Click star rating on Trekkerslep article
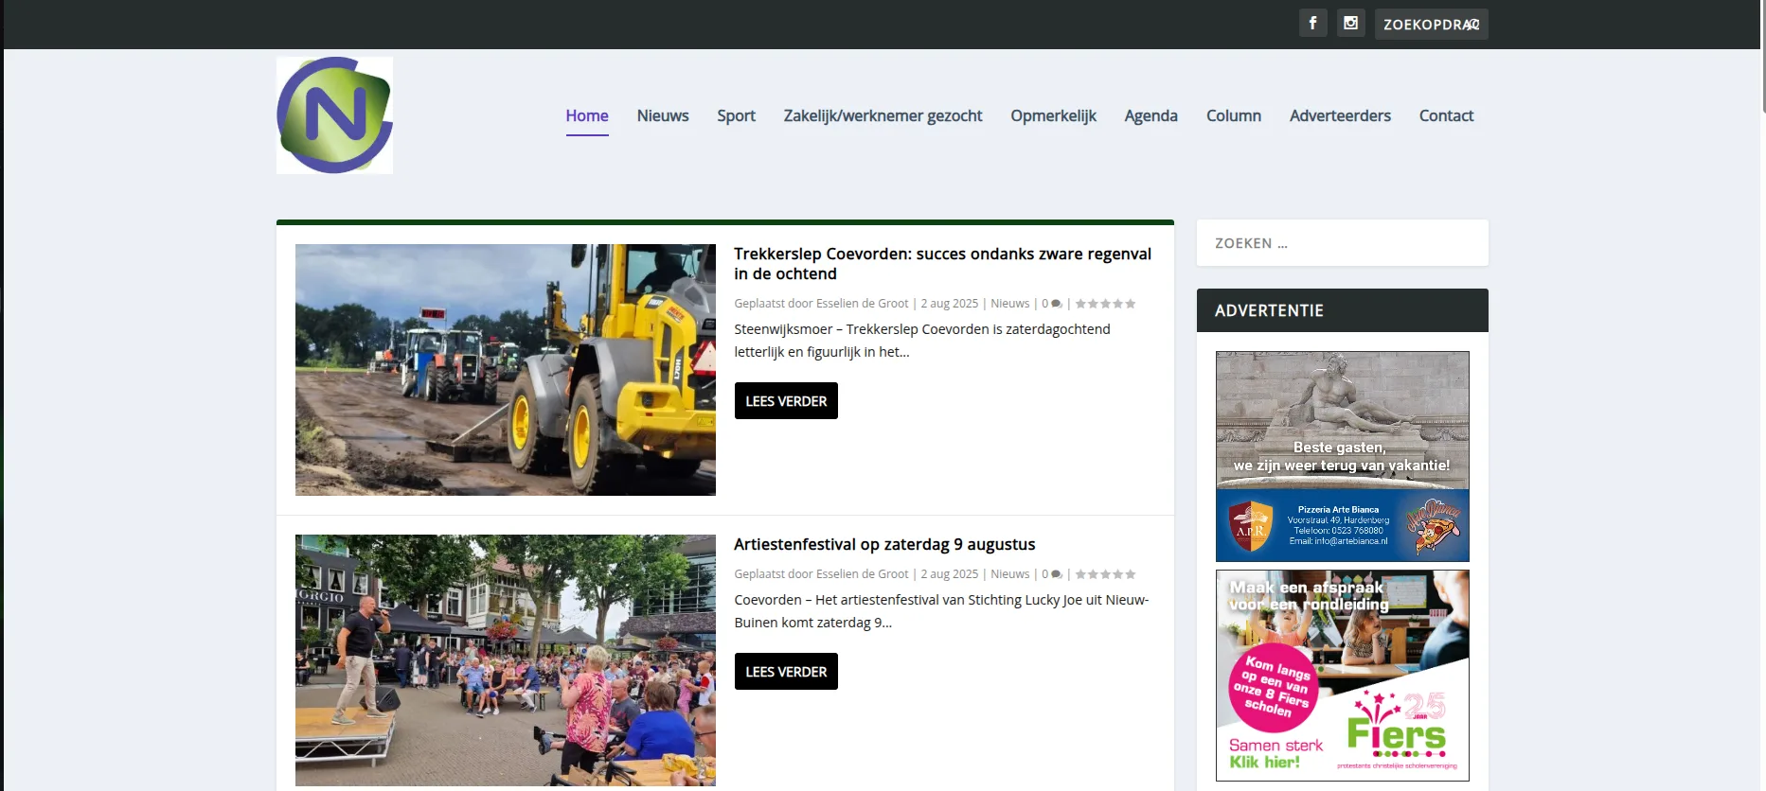Image resolution: width=1766 pixels, height=791 pixels. (1105, 304)
